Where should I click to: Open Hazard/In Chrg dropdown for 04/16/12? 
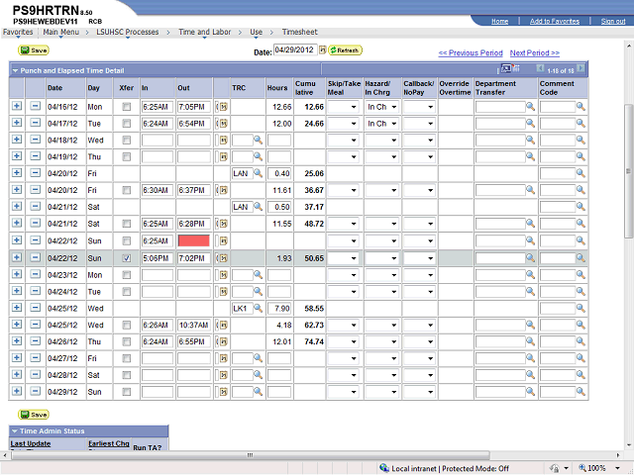pos(382,107)
